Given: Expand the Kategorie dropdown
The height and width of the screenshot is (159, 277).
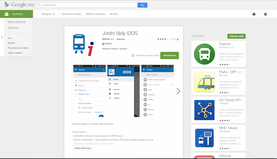Looking at the screenshot, I should click(x=48, y=14).
